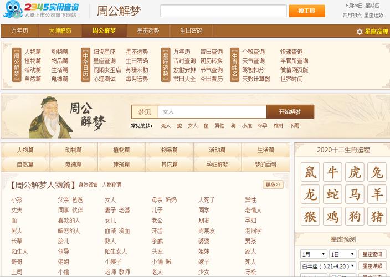Click the 开始解梦 button

pos(290,112)
